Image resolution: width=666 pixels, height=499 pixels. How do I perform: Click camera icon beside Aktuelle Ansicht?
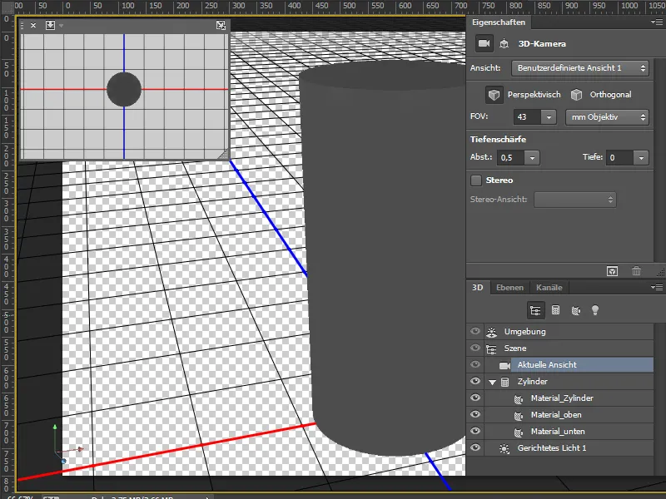click(x=504, y=365)
